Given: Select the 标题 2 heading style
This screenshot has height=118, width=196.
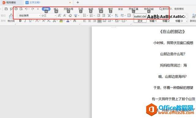Looking at the screenshot, I should click(166, 18).
